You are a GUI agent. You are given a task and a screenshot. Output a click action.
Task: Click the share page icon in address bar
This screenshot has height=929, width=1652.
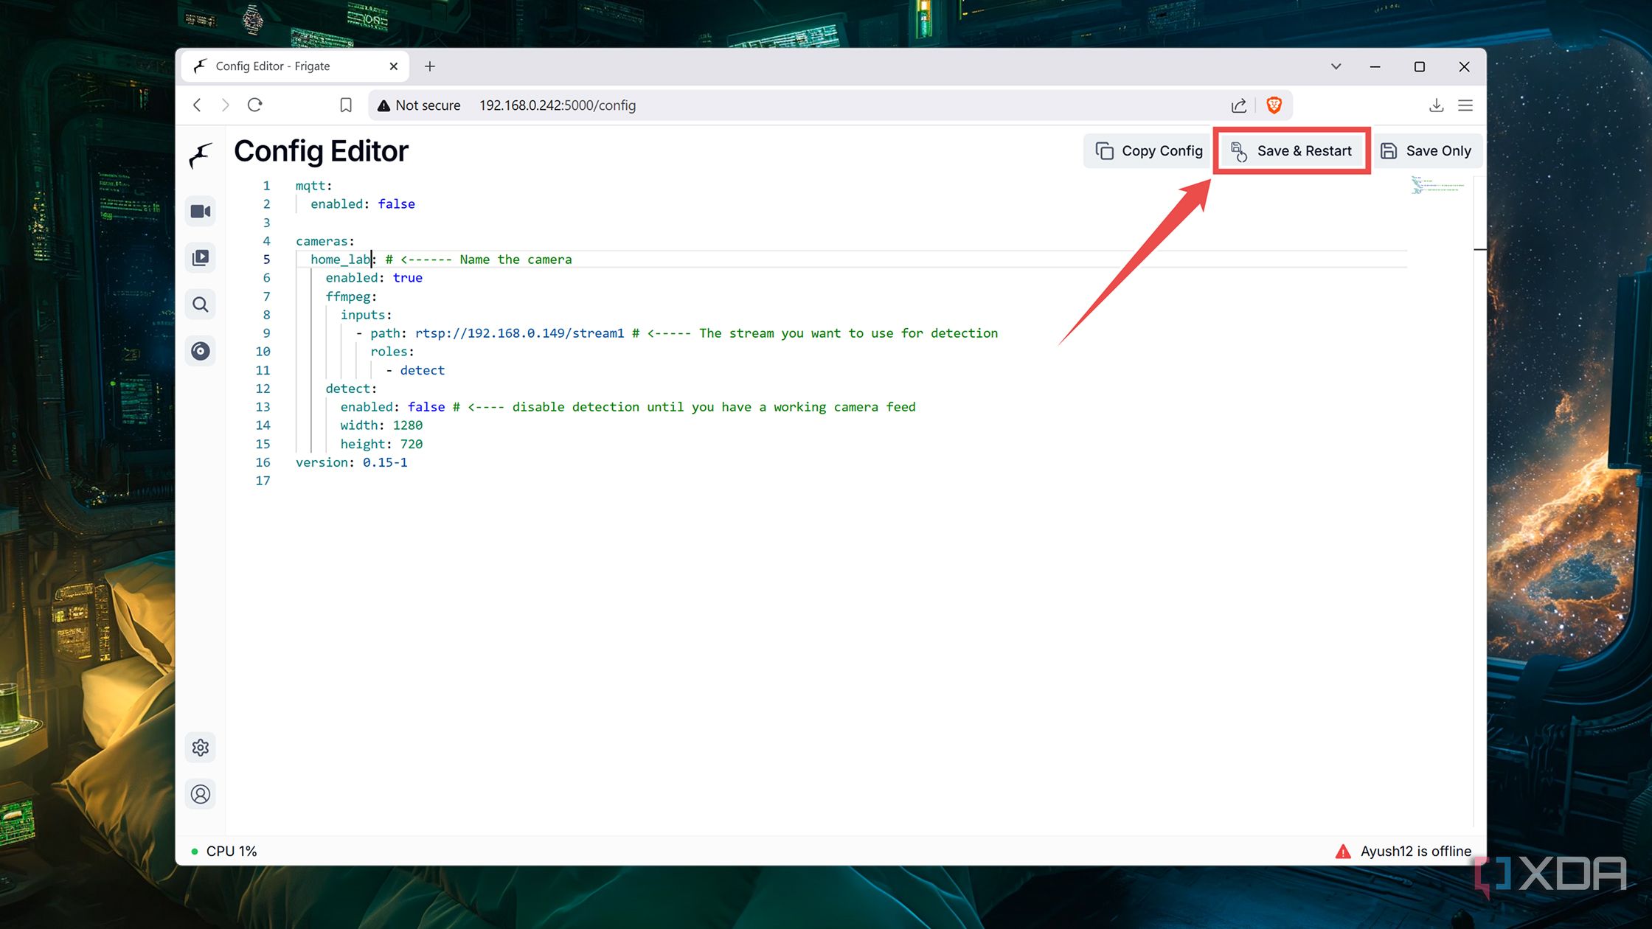(1239, 105)
